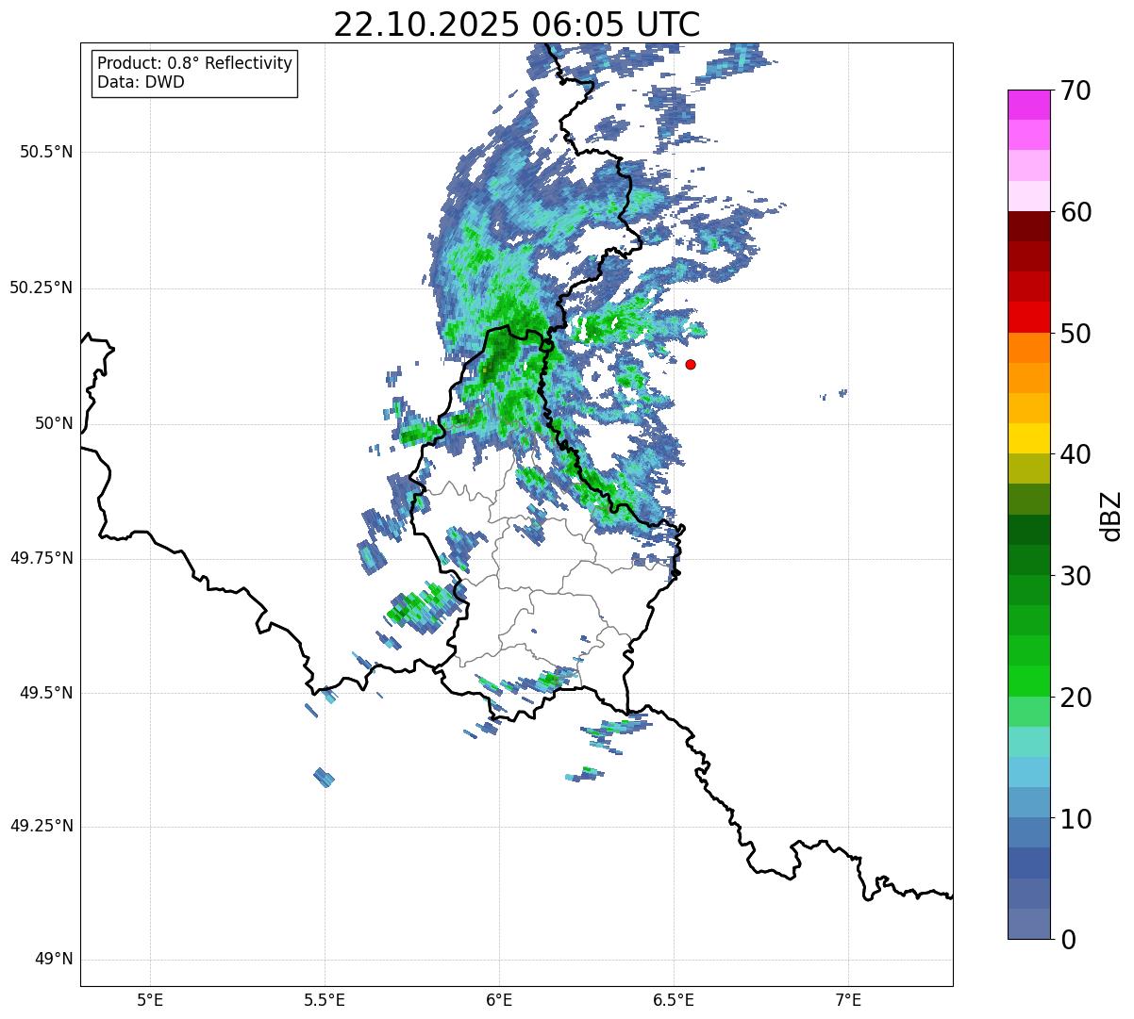Click the "50.25°N" latitude label
Viewport: 1134px width, 1019px height.
[42, 288]
